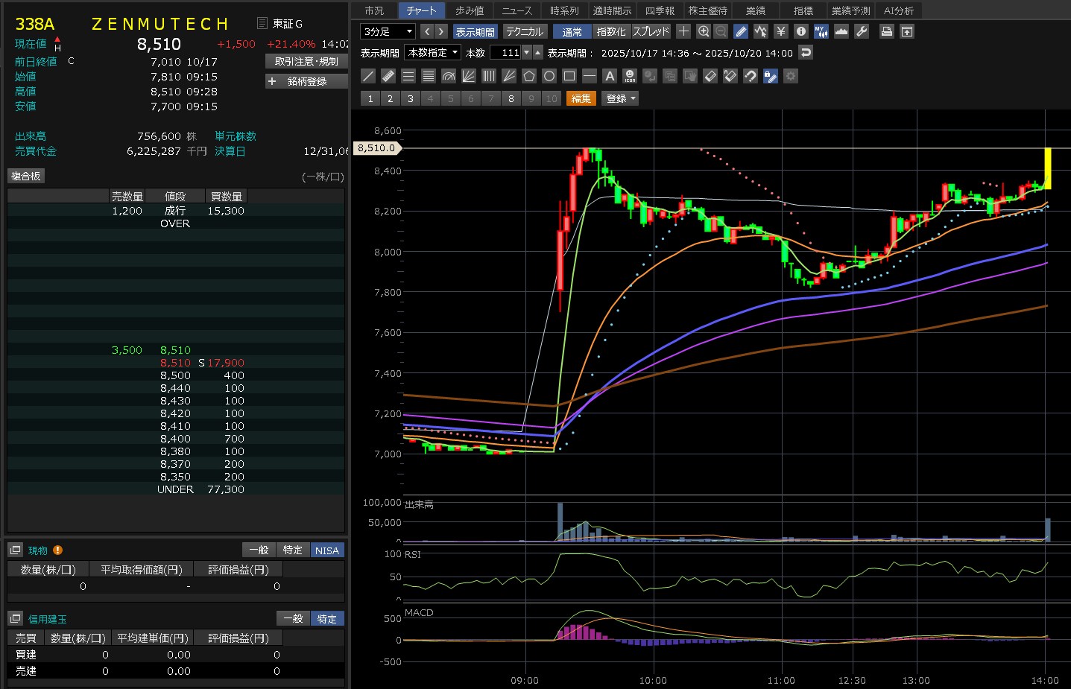Image resolution: width=1071 pixels, height=689 pixels.
Task: Click the 銘柄登録 button
Action: [306, 81]
